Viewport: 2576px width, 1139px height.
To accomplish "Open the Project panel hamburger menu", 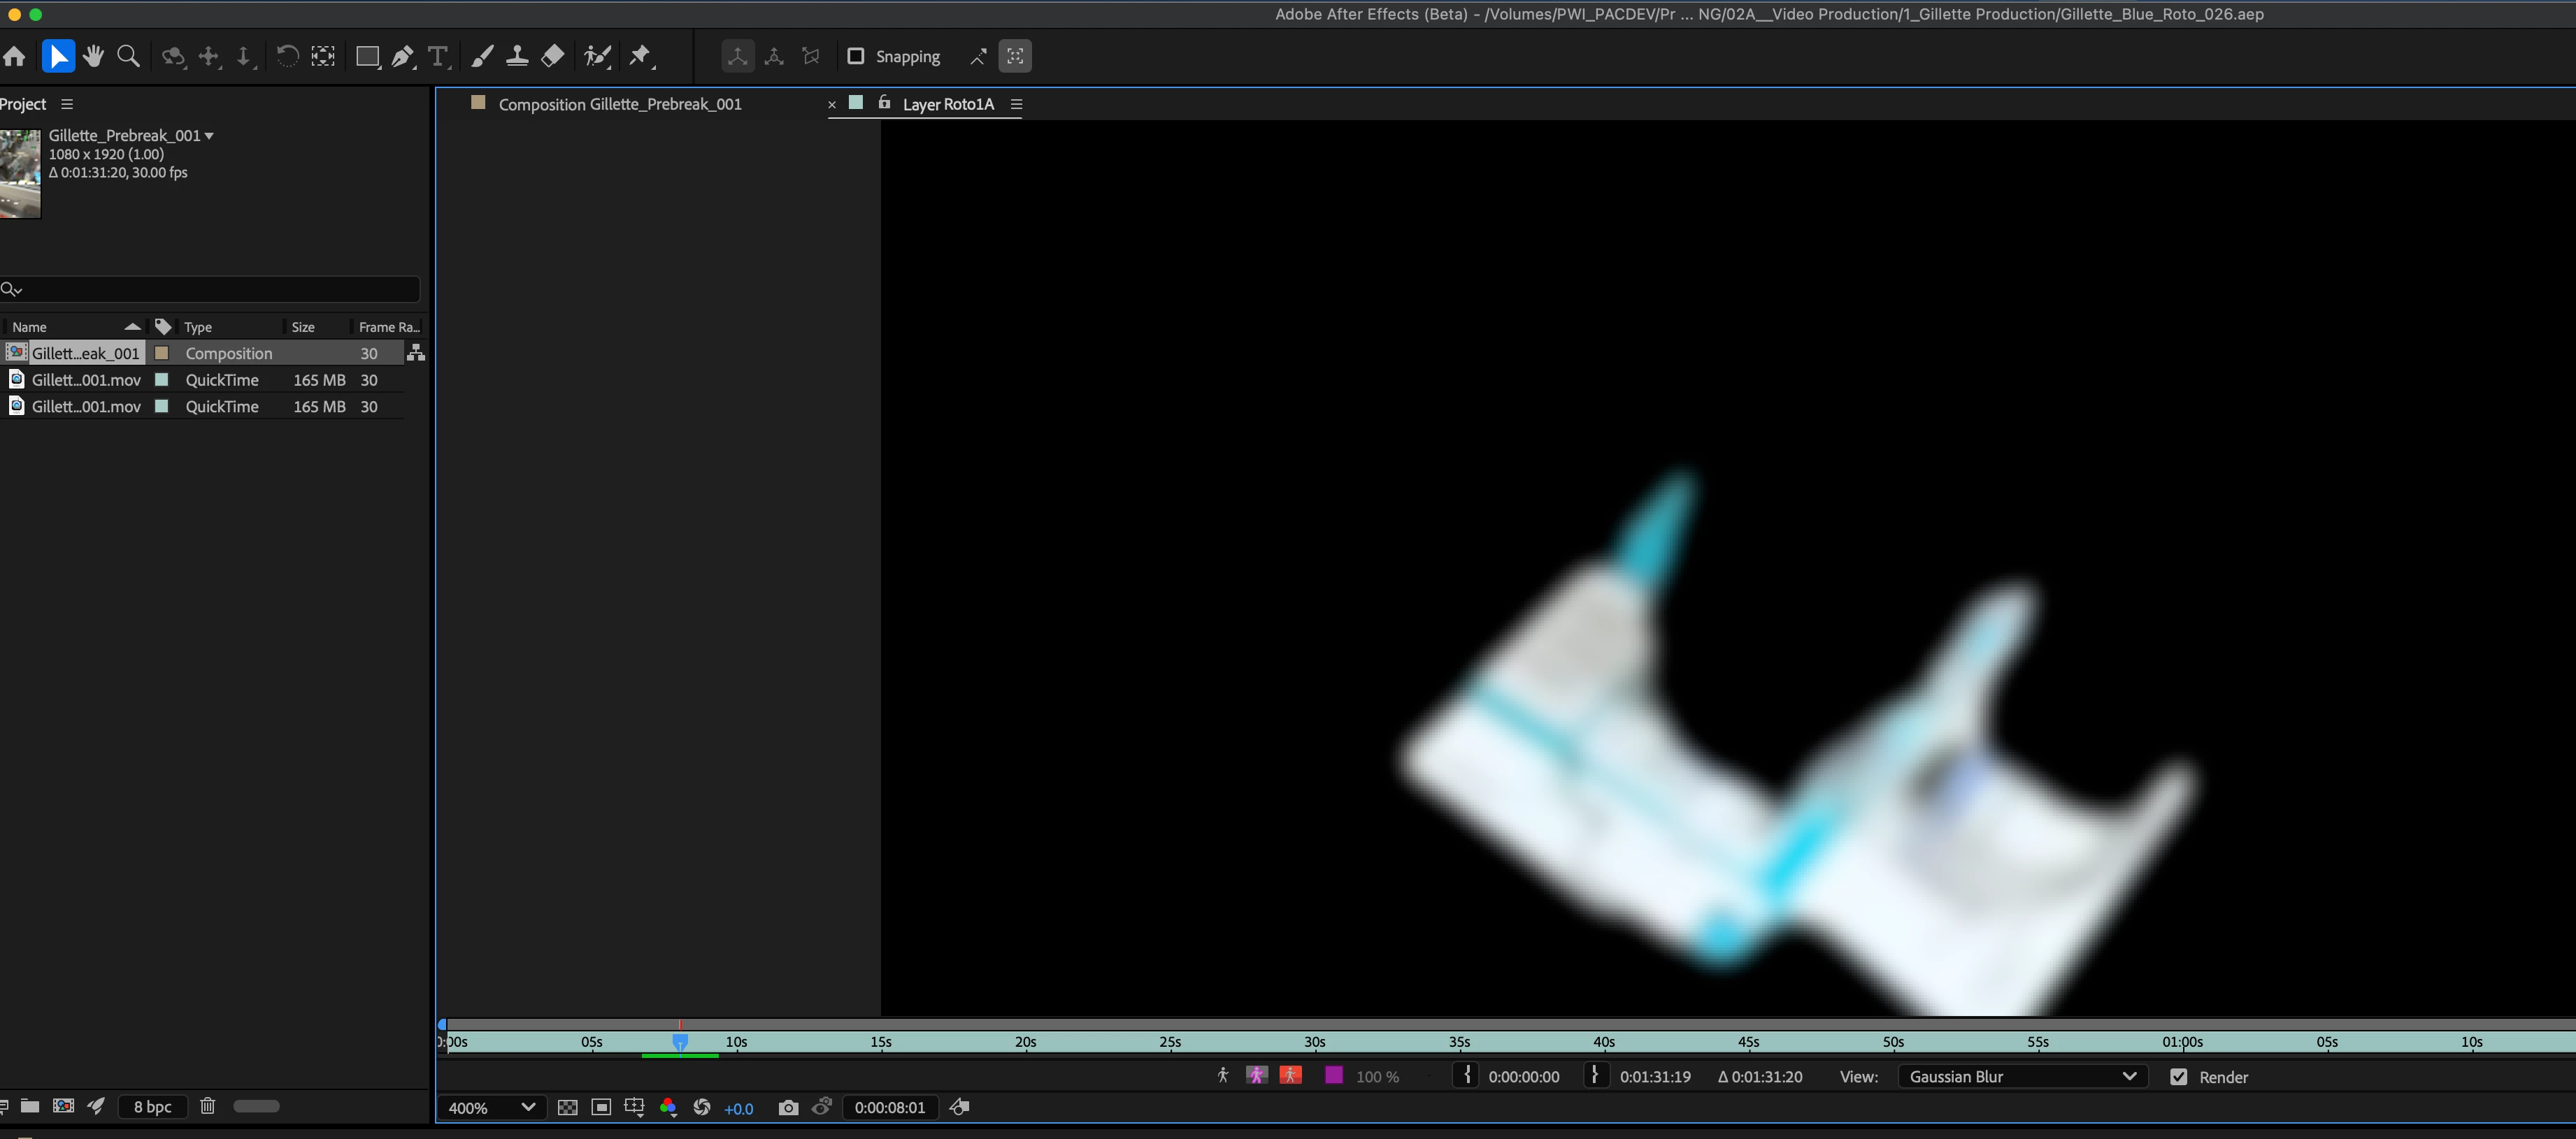I will click(67, 104).
